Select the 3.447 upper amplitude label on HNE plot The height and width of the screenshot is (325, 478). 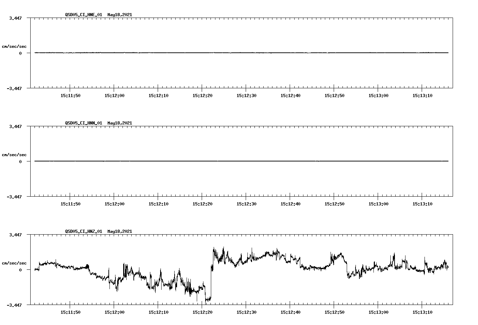pyautogui.click(x=16, y=17)
